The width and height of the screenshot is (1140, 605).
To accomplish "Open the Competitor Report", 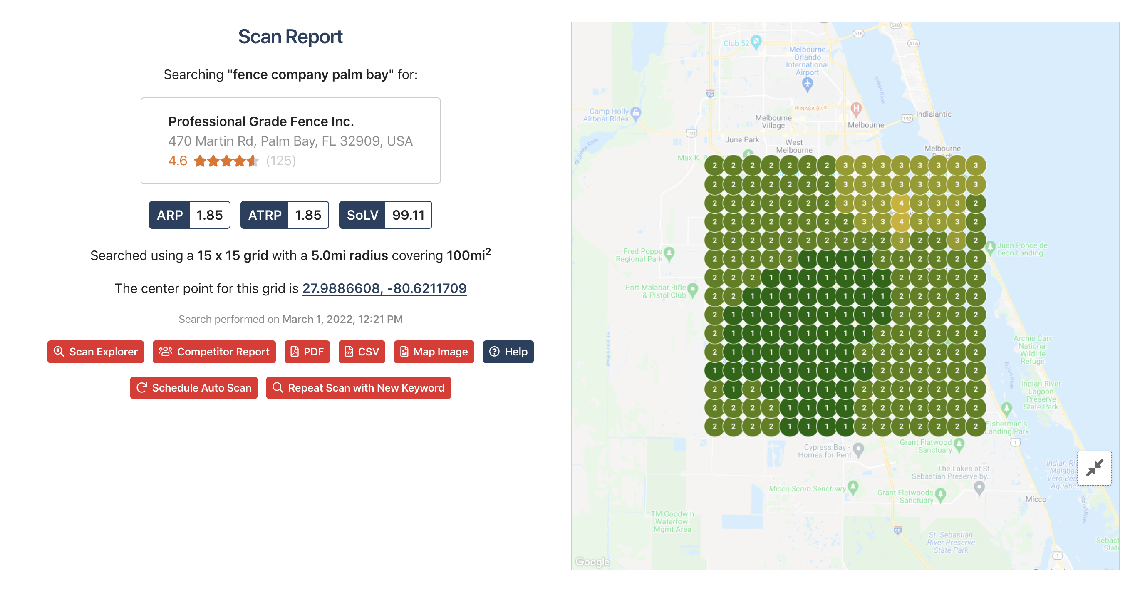I will (x=214, y=352).
